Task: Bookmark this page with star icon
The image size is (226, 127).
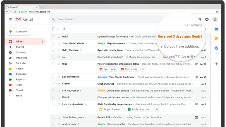Action: pyautogui.click(x=217, y=12)
